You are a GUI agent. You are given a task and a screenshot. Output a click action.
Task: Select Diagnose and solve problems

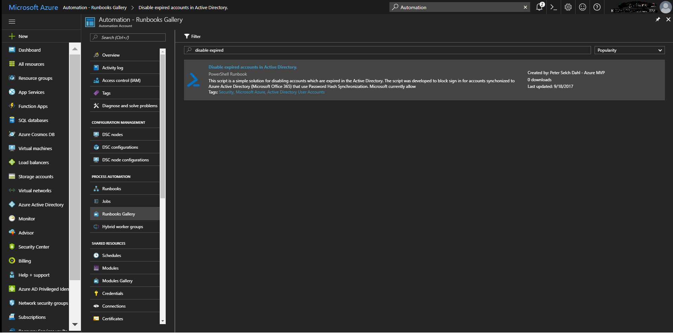(x=125, y=106)
